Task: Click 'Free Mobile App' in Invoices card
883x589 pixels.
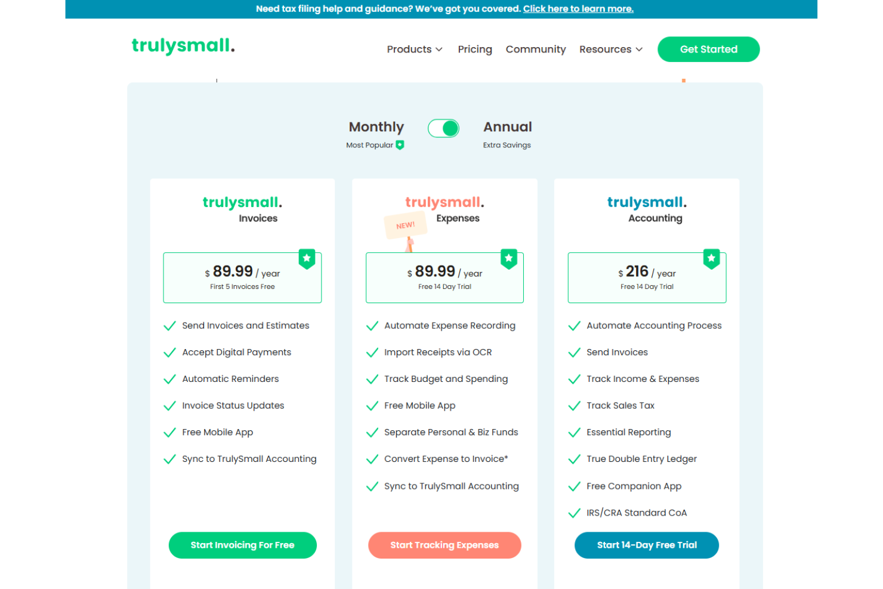Action: [218, 433]
